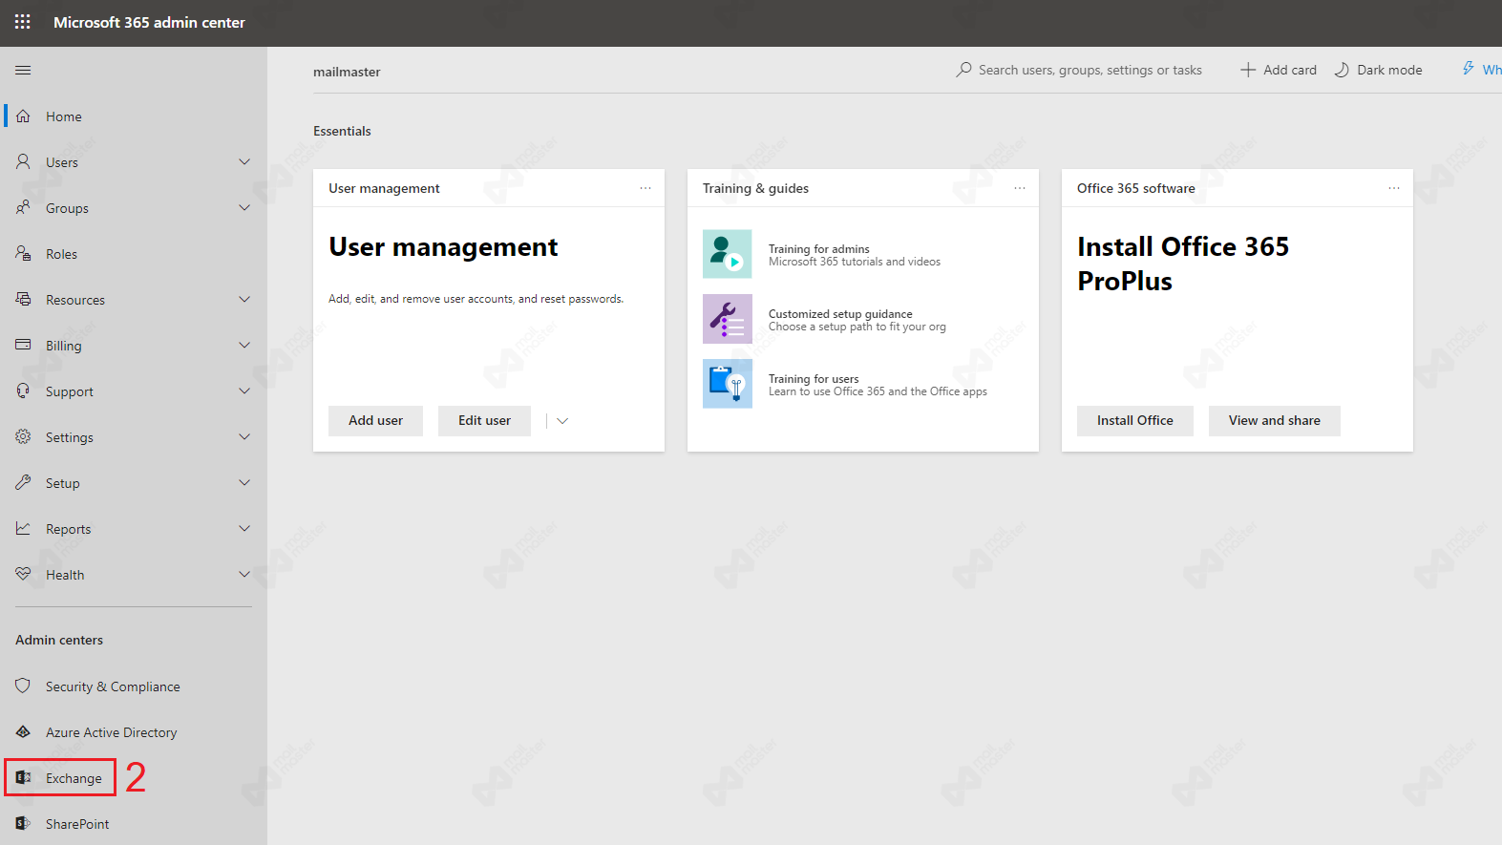Click the Reports label in sidebar

[x=69, y=529]
